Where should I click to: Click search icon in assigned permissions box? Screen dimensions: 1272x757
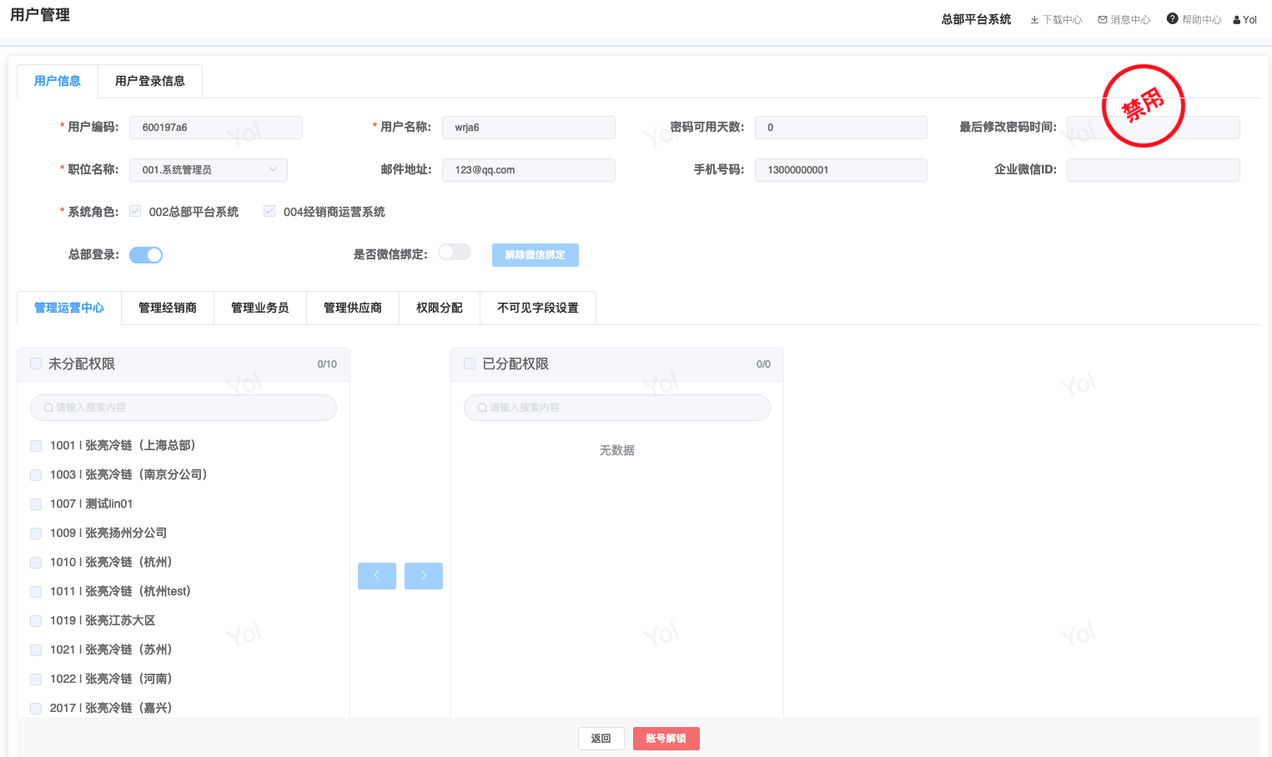[482, 408]
